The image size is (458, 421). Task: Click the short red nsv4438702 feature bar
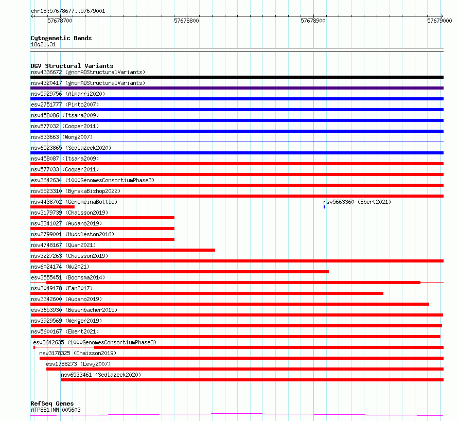point(52,207)
